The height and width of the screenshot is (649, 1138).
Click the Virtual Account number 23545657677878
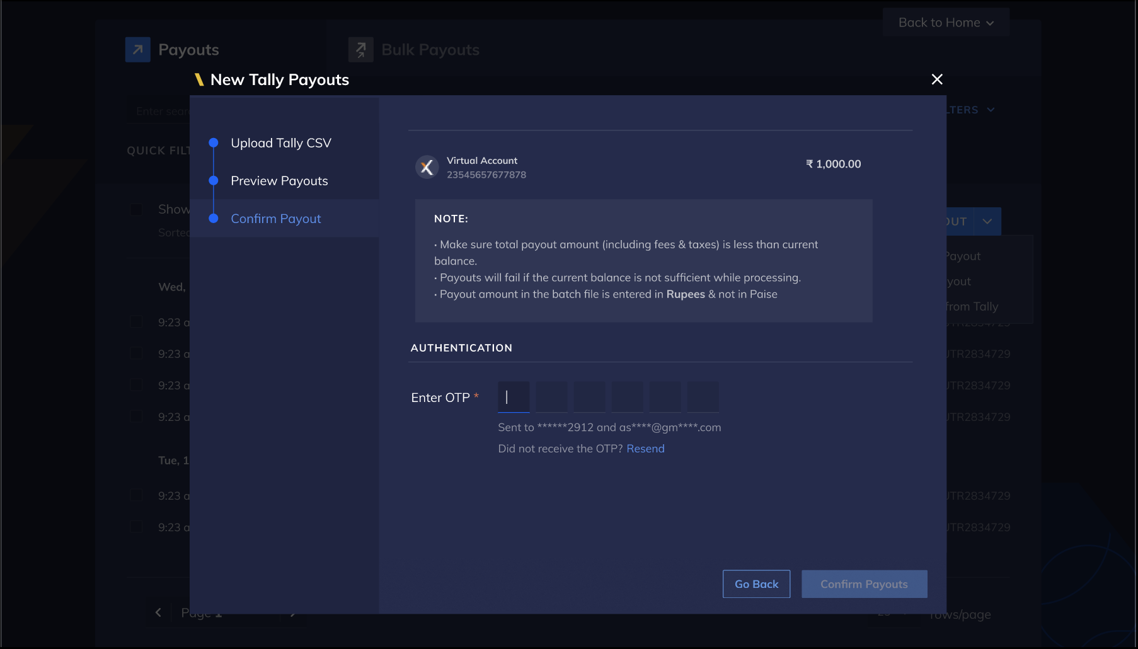click(486, 175)
